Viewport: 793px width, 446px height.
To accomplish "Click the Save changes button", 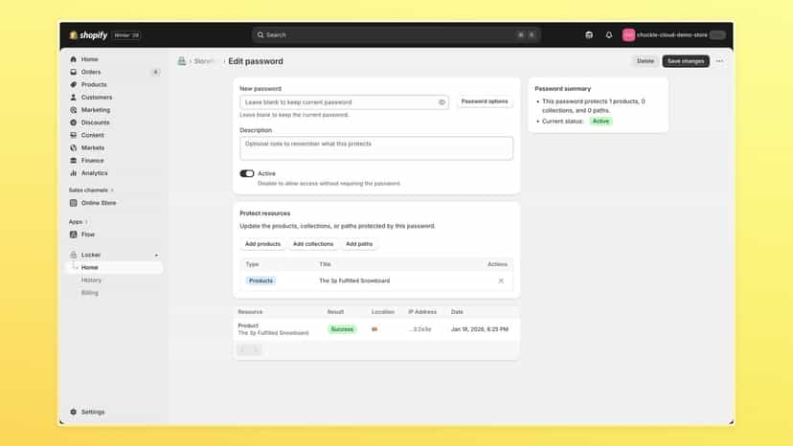I will (x=686, y=61).
